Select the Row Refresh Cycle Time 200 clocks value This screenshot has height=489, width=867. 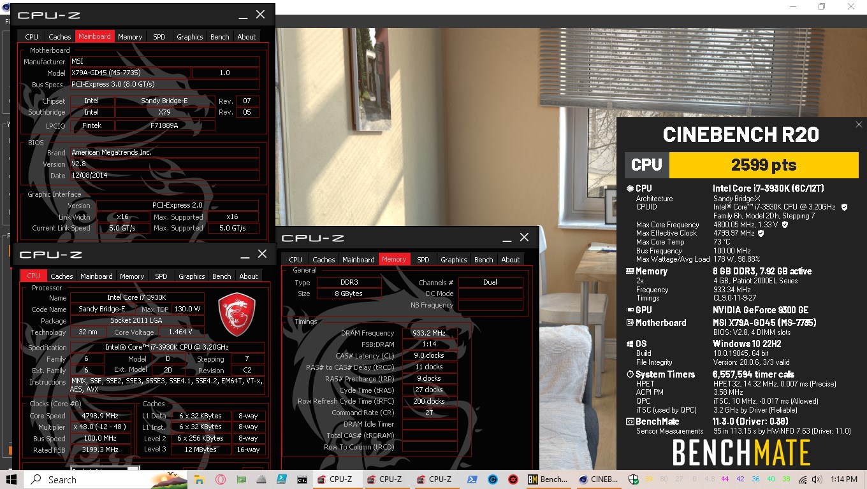(429, 401)
